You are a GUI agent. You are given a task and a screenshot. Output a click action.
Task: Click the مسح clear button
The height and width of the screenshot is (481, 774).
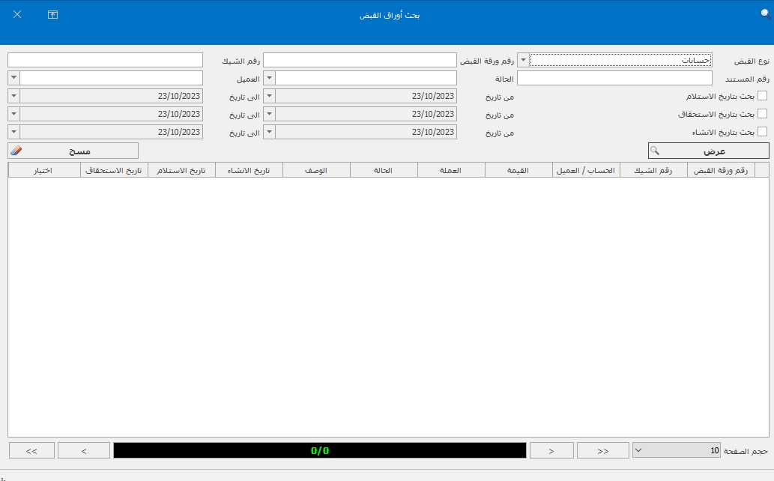pyautogui.click(x=73, y=151)
